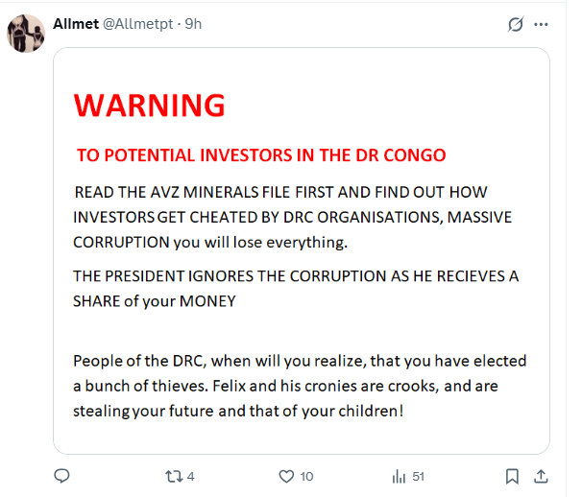582x497 pixels.
Task: Bookmark this Allmet post
Action: [514, 475]
